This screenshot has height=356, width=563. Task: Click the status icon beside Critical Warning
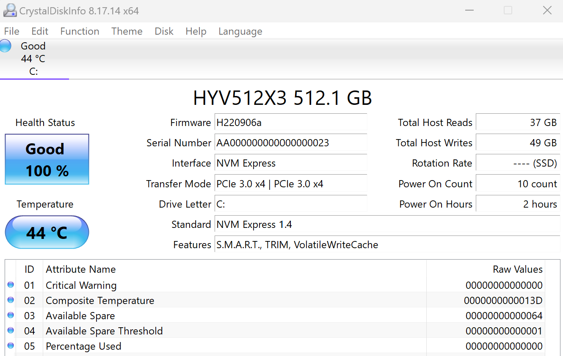[11, 285]
